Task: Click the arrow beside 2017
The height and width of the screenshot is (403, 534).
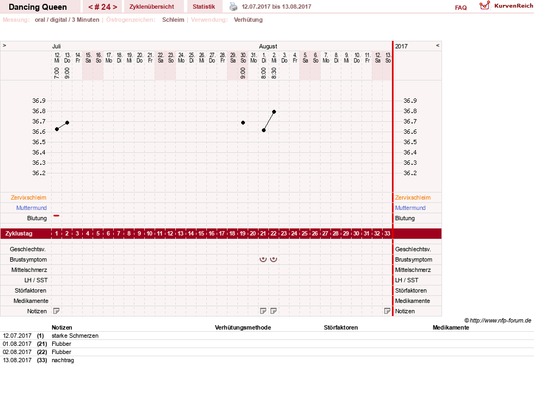Action: coord(438,46)
